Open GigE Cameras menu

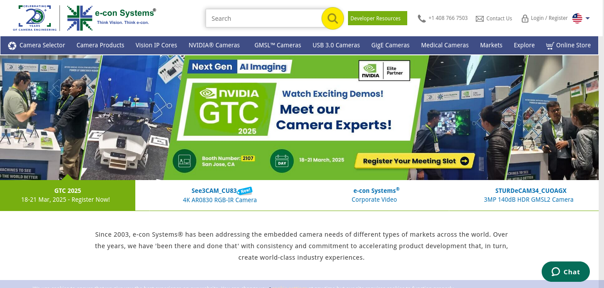(390, 45)
